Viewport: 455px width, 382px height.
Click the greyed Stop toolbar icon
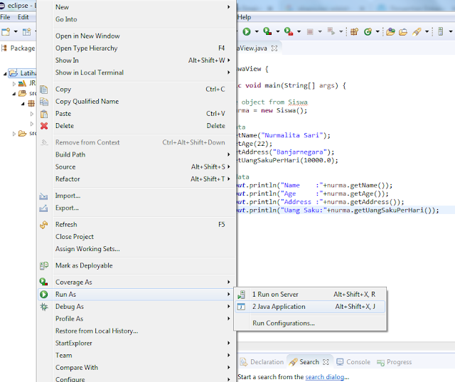tap(310, 31)
